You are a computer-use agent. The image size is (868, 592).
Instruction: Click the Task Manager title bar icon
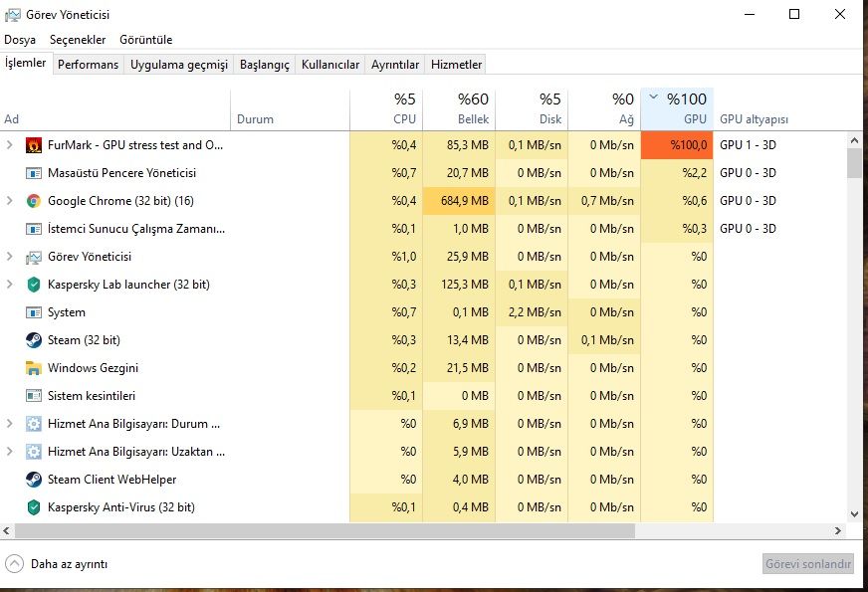[12, 15]
